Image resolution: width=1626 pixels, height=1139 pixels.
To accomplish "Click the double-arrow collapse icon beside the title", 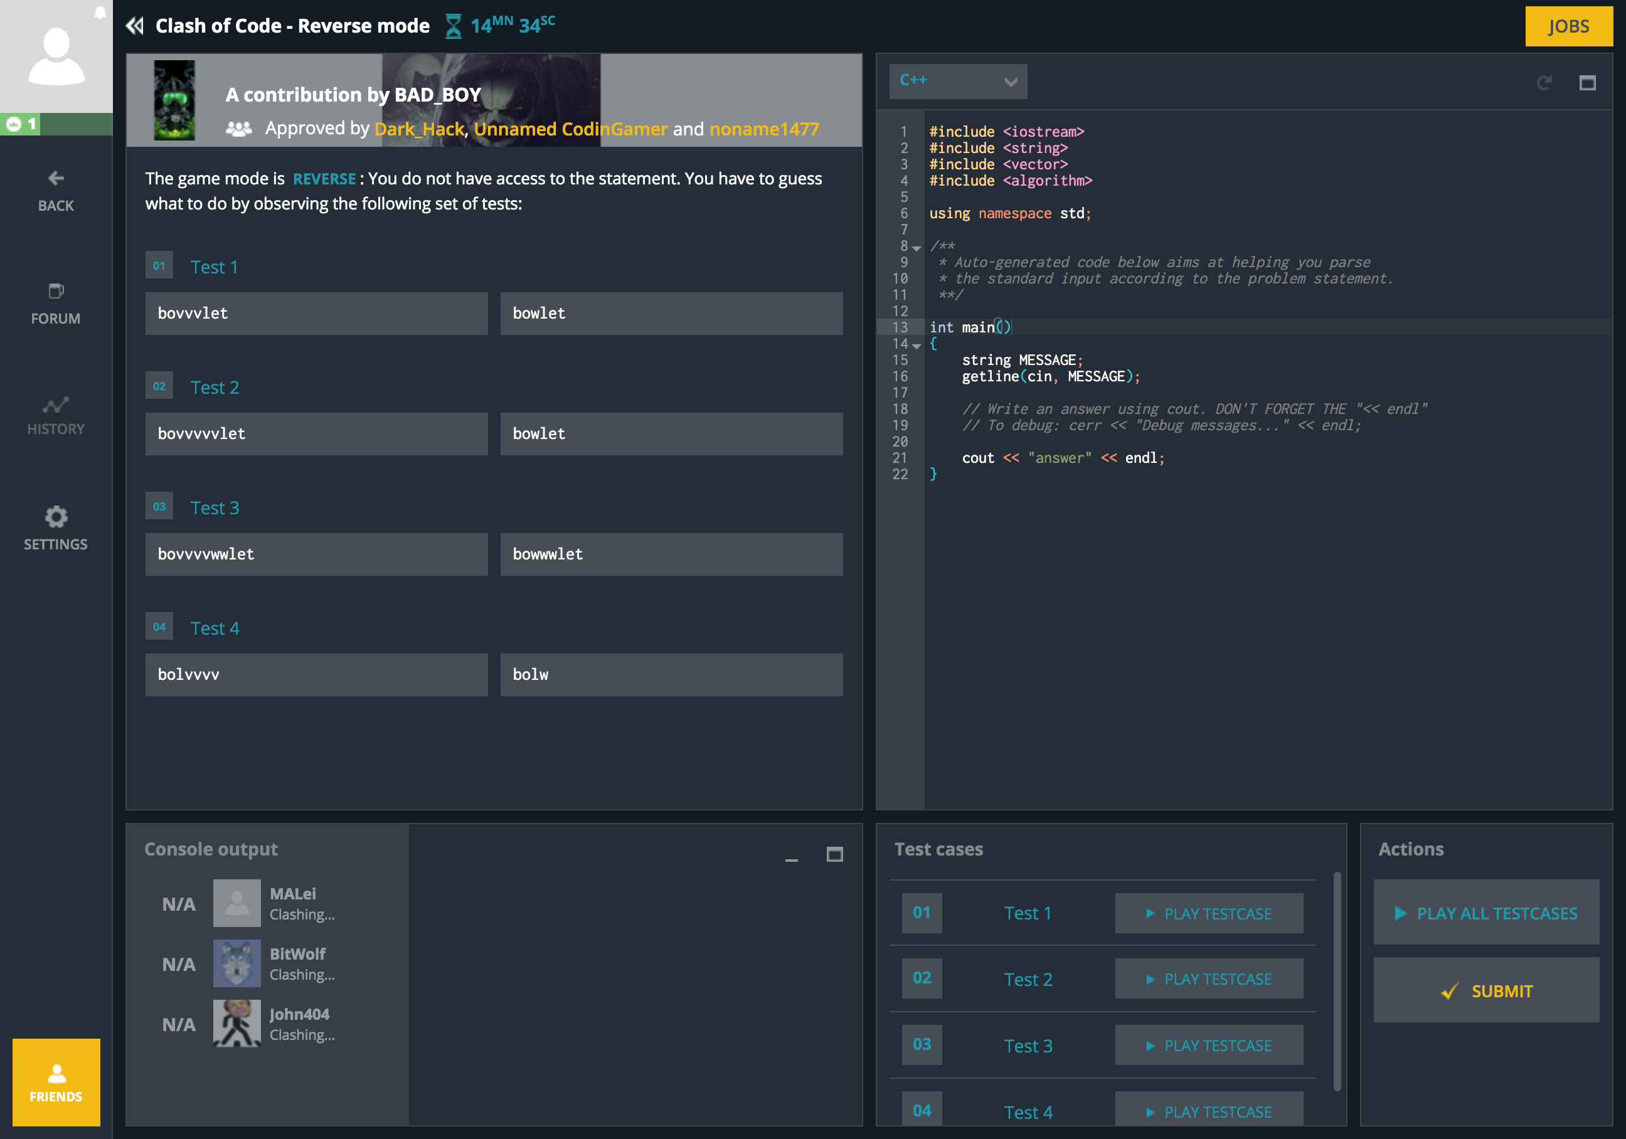I will [134, 26].
